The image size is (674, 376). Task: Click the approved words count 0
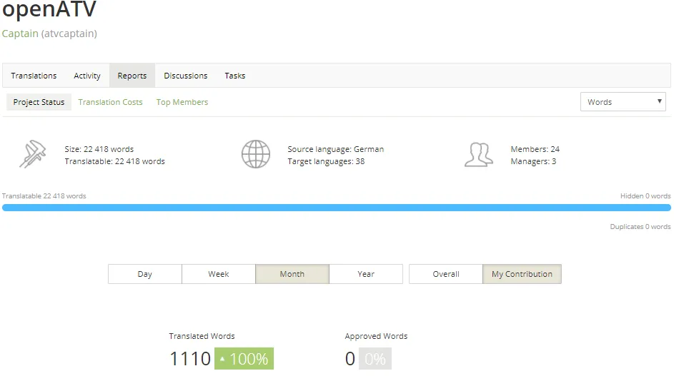click(350, 359)
